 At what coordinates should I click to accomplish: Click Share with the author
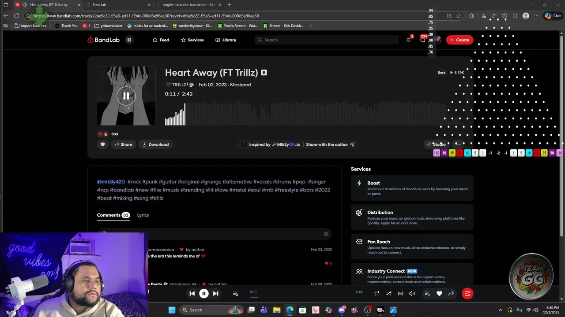pos(330,144)
